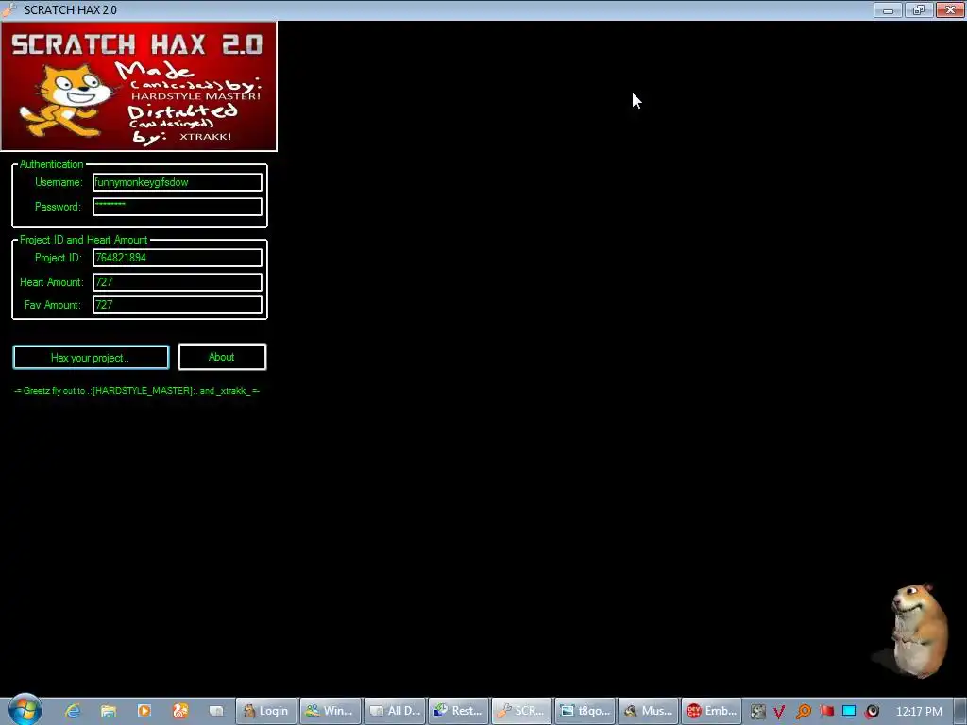Switch to the Emb... taskbar window
The width and height of the screenshot is (967, 725).
point(712,711)
